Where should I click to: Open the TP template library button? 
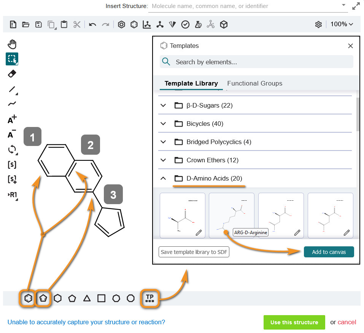click(149, 298)
